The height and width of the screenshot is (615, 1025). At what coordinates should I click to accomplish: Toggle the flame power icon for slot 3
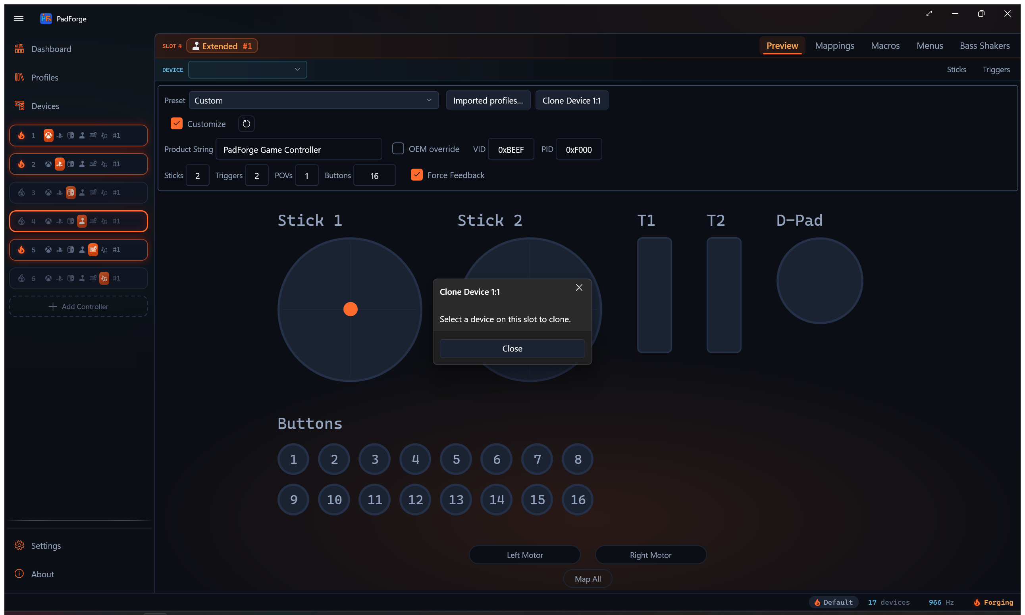[x=21, y=192]
